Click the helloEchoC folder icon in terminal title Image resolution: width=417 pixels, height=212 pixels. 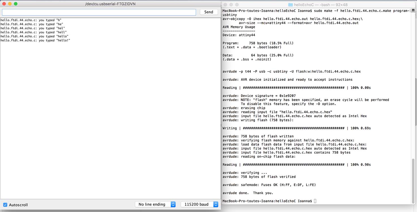290,5
